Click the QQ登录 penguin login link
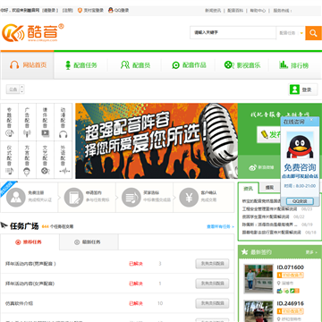322x322 pixels. point(118,10)
